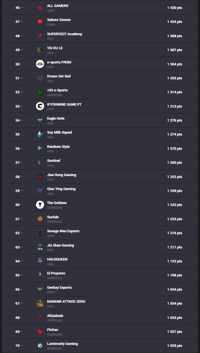Click the Qiao Ying Gaming purple logo
Image resolution: width=200 pixels, height=353 pixels.
40,191
